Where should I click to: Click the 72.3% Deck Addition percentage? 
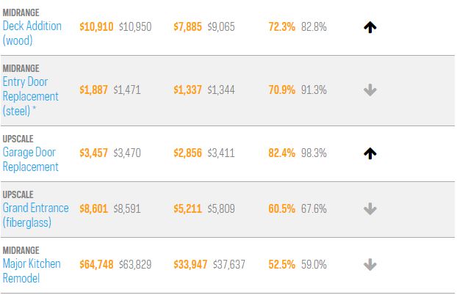[282, 26]
